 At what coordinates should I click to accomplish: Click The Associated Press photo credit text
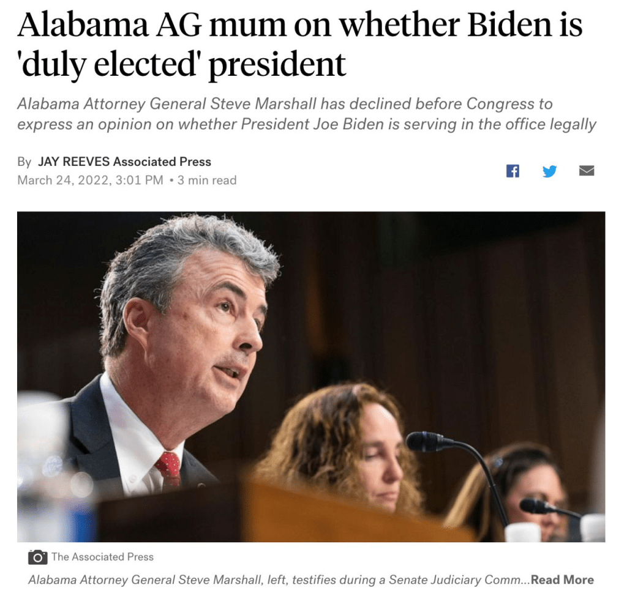[102, 557]
